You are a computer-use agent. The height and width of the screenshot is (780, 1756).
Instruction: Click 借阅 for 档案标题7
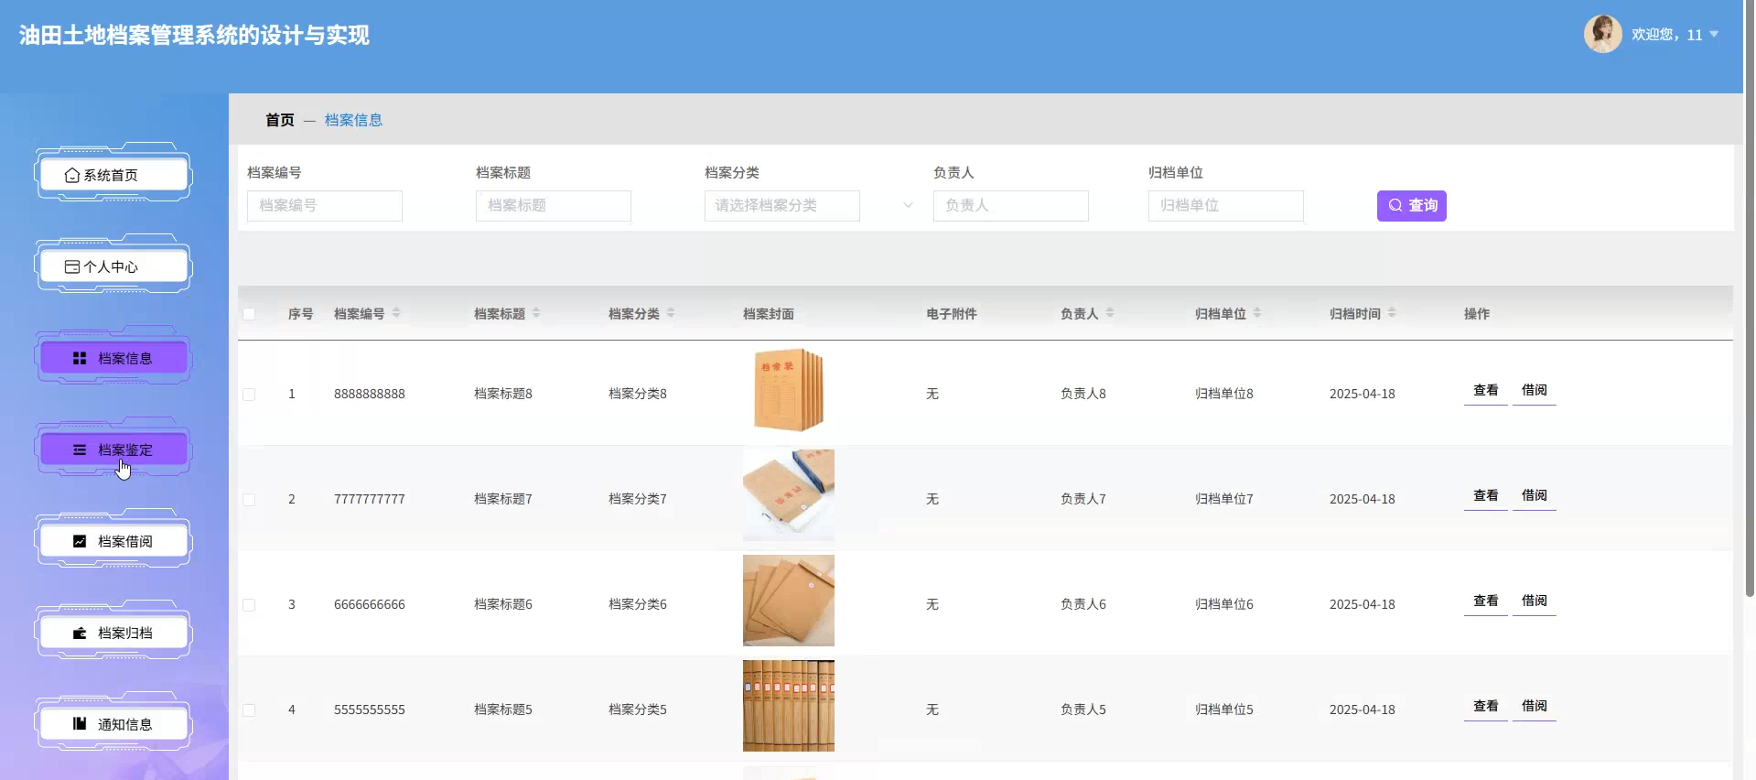point(1535,496)
